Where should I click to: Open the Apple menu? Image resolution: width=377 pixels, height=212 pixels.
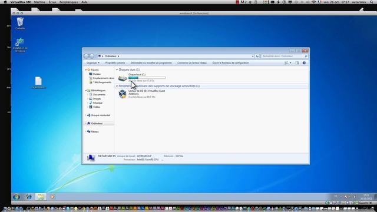coord(5,2)
